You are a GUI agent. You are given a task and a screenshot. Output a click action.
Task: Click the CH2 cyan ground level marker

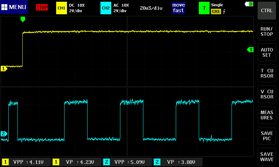tap(4, 134)
